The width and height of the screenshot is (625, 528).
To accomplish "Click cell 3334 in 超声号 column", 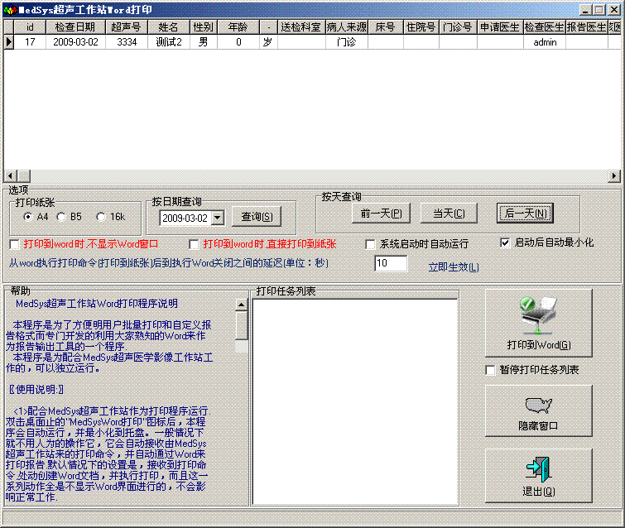I will pyautogui.click(x=127, y=42).
